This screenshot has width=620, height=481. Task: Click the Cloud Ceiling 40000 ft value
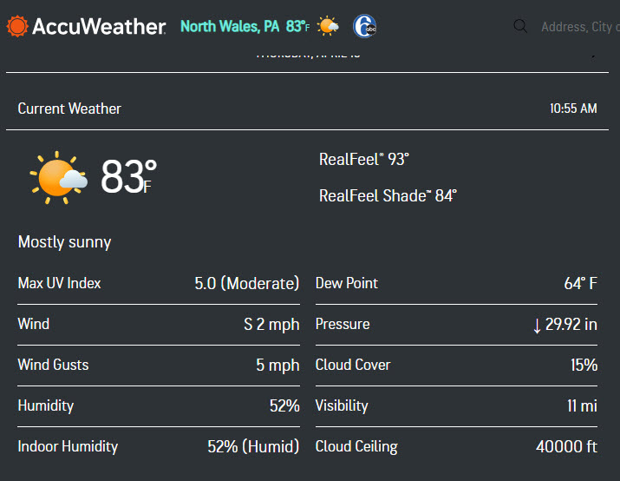pos(566,446)
